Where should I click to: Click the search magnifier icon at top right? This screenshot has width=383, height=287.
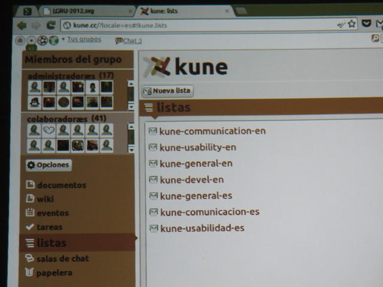click(375, 38)
